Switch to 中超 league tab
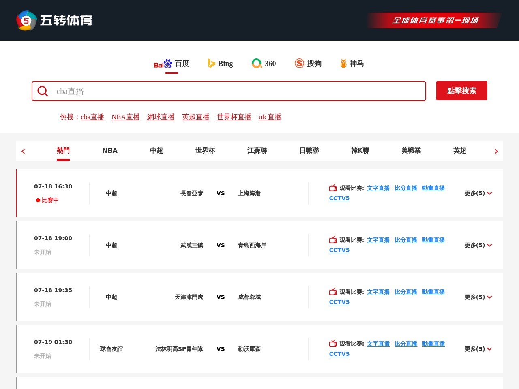The width and height of the screenshot is (519, 389). (157, 151)
